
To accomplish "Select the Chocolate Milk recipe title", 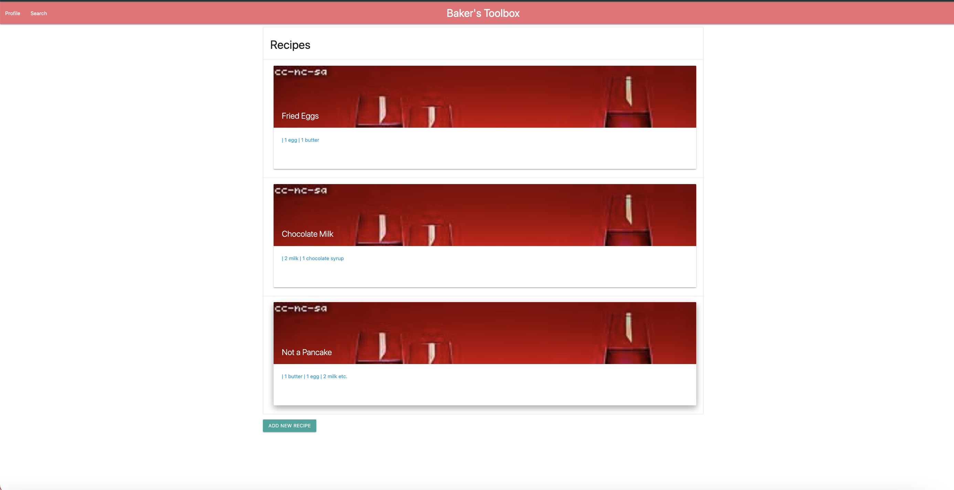I will tap(307, 234).
